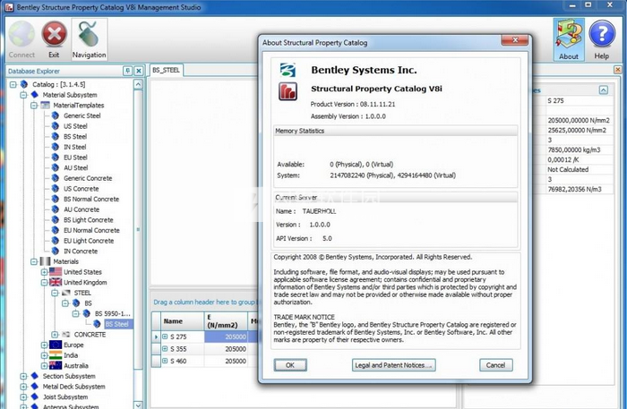This screenshot has width=627, height=409.
Task: Click the Name column header
Action: pos(182,321)
